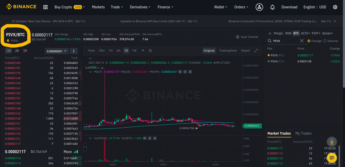Show the combined order book view icon
Image resolution: width=345 pixels, height=167 pixels.
pos(9,51)
